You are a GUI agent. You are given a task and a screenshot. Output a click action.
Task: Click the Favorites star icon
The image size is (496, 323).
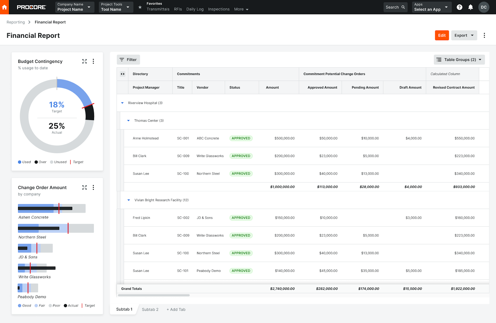[140, 7]
